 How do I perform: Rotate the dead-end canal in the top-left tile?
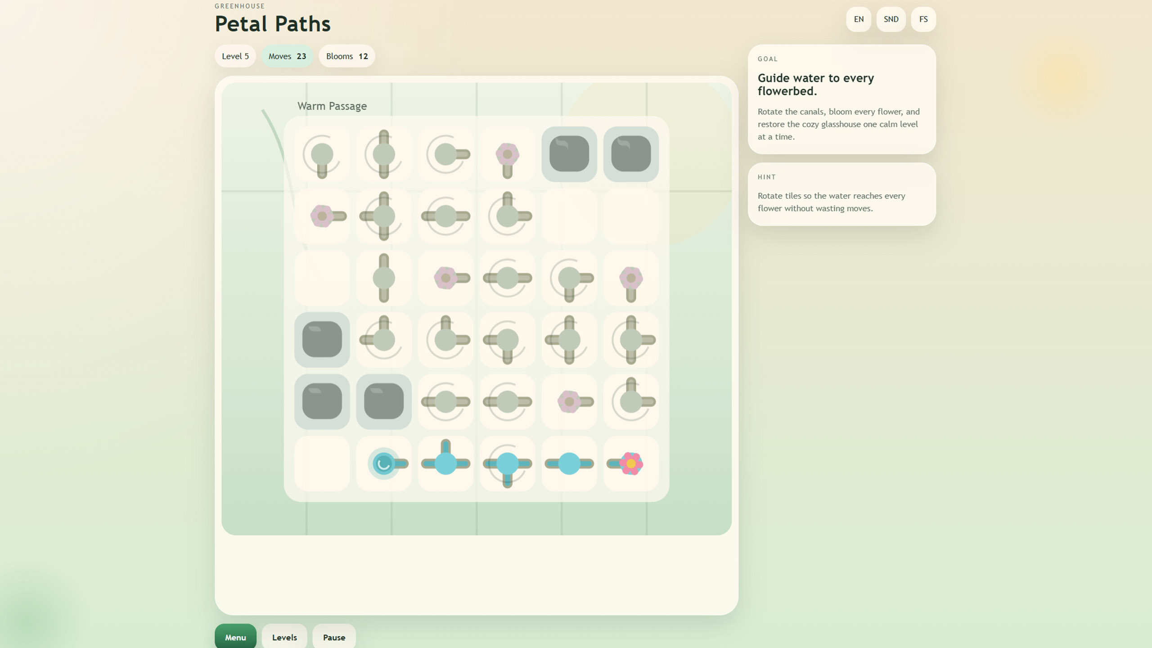coord(322,154)
